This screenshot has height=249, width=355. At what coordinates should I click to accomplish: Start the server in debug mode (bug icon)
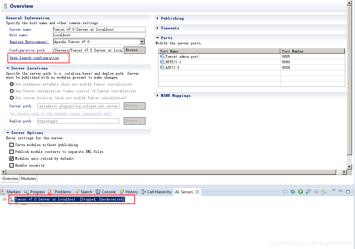coord(293,192)
